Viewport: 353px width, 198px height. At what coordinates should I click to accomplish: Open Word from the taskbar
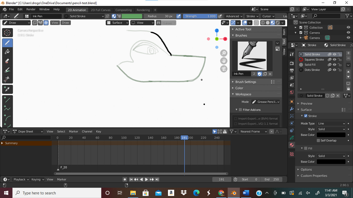(x=245, y=193)
